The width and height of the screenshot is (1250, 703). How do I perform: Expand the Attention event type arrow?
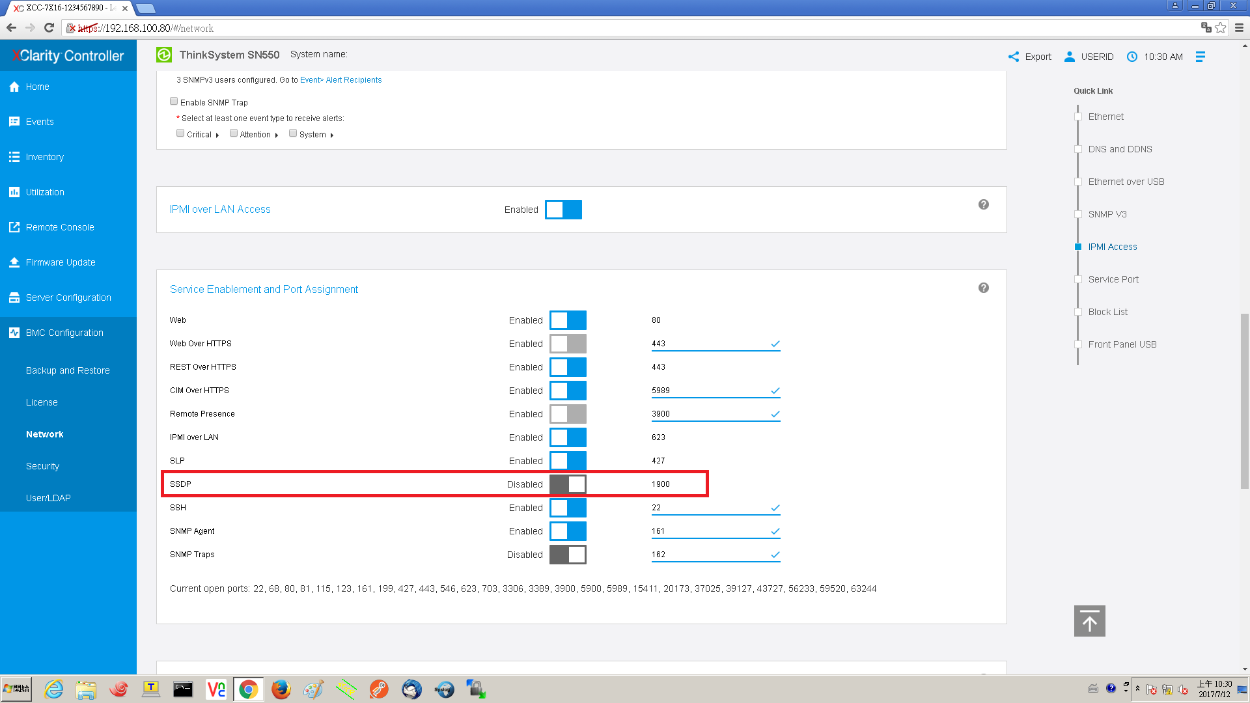276,135
